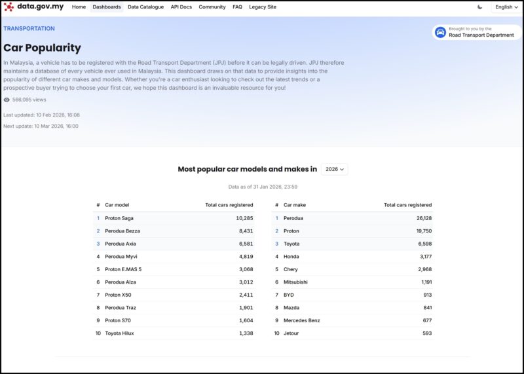This screenshot has width=524, height=374.
Task: Toggle dark mode moon icon
Action: [480, 7]
